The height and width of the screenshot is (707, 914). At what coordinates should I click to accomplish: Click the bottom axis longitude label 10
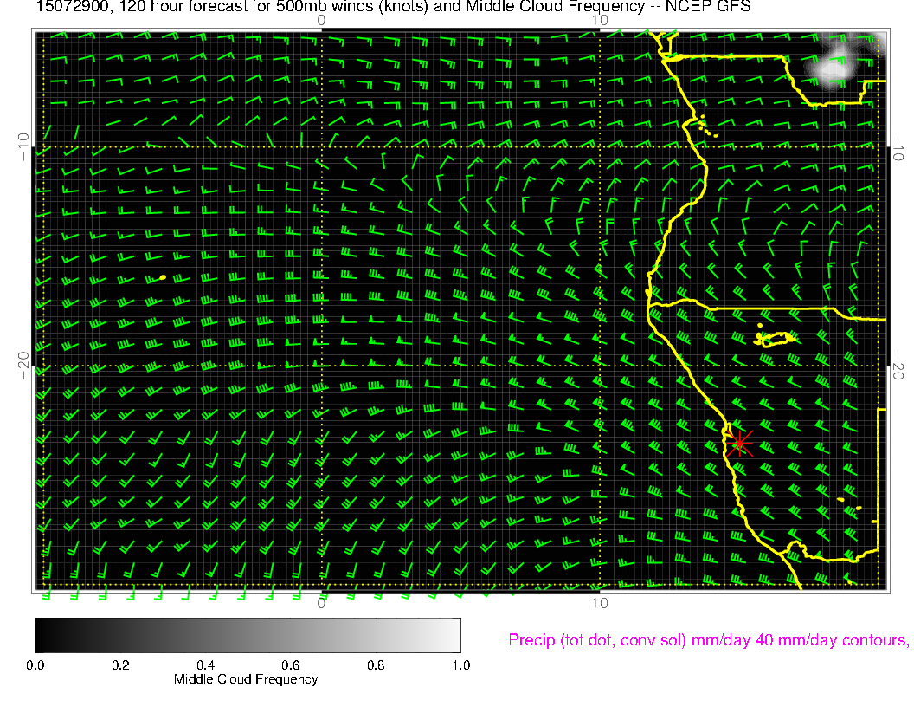click(x=600, y=603)
